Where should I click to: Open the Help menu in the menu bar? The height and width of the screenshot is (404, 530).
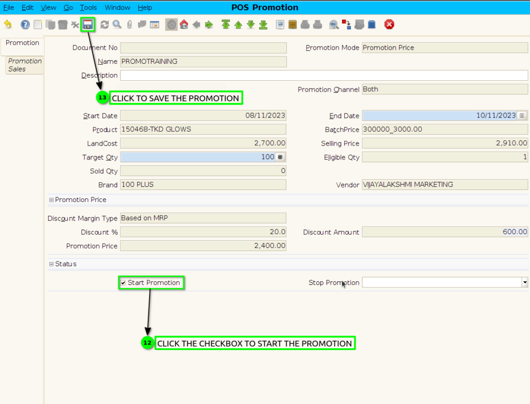pos(145,7)
